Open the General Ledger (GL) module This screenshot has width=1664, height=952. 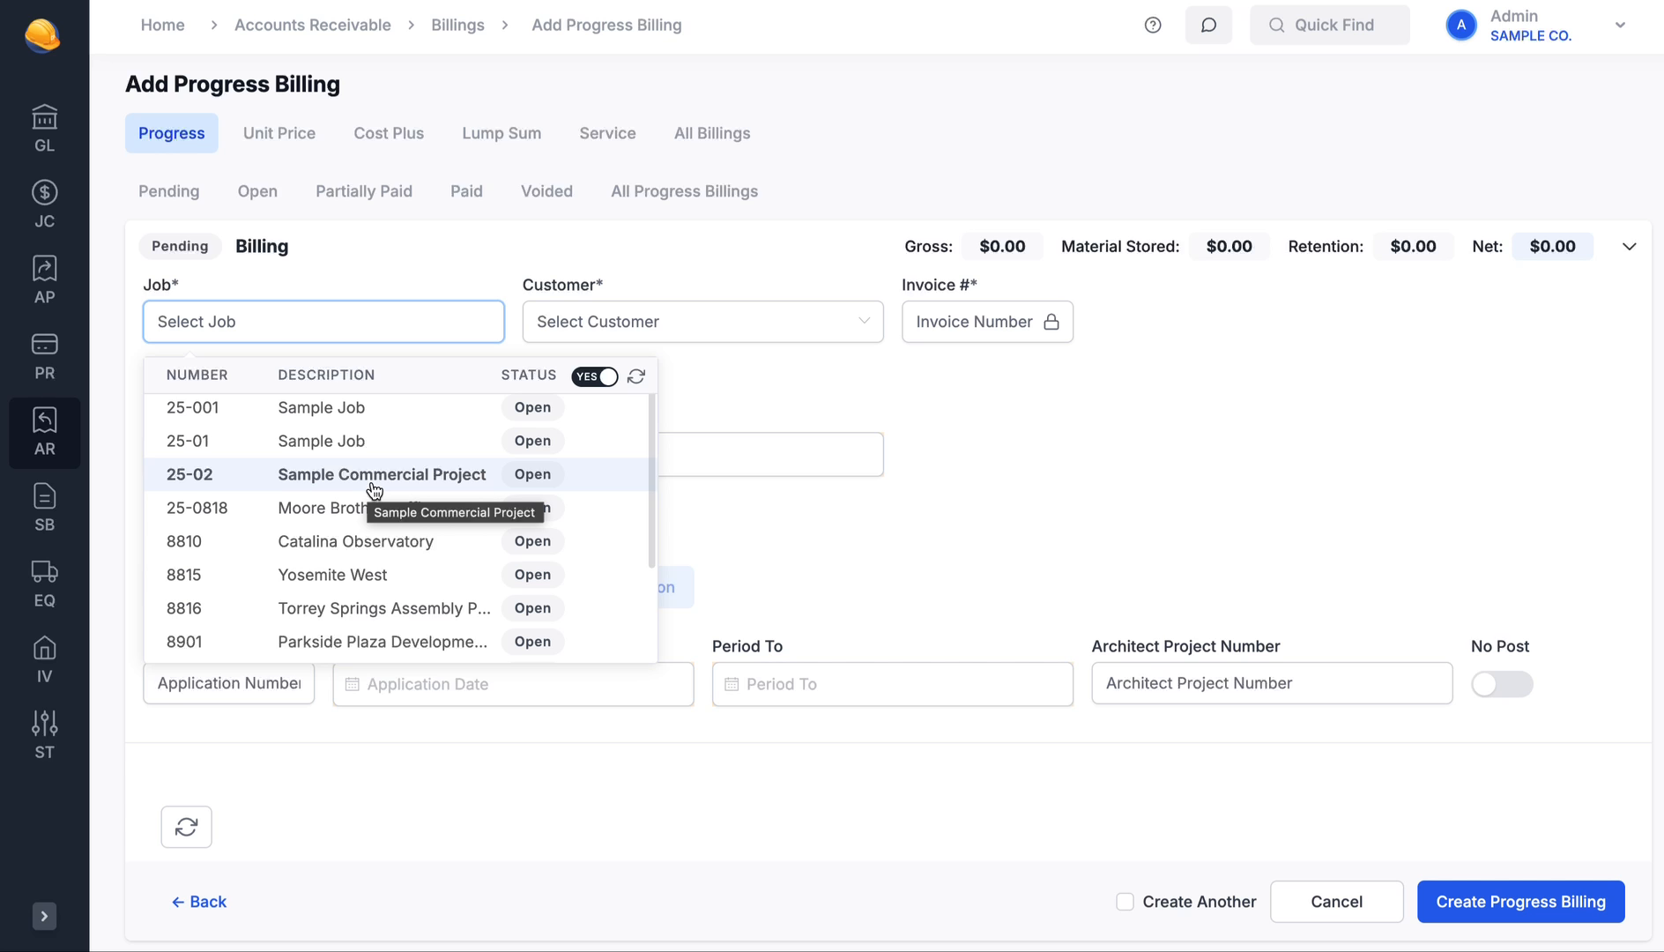point(44,126)
